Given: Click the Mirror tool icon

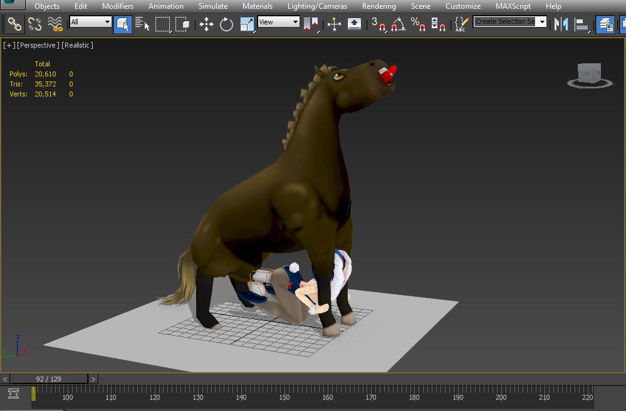Looking at the screenshot, I should click(561, 24).
